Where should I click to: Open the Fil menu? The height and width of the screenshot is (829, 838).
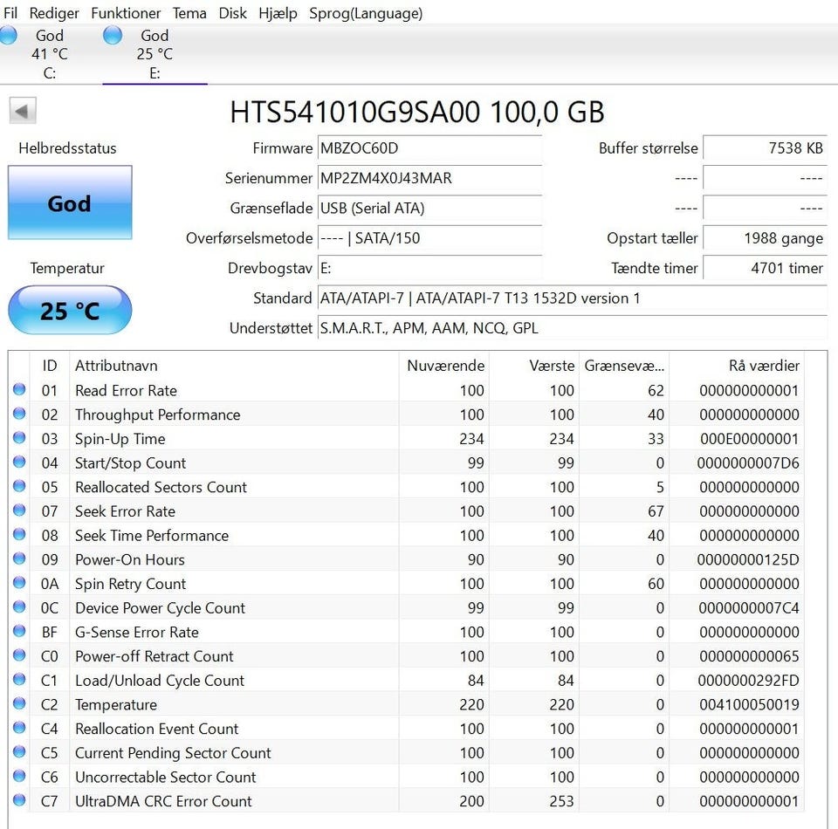click(x=10, y=13)
